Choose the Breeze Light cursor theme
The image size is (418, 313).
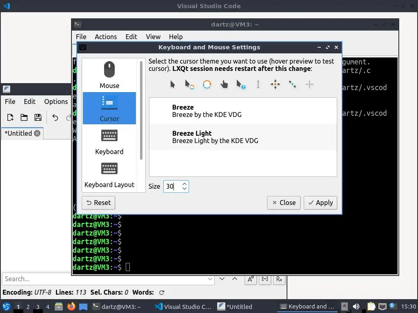coord(243,137)
